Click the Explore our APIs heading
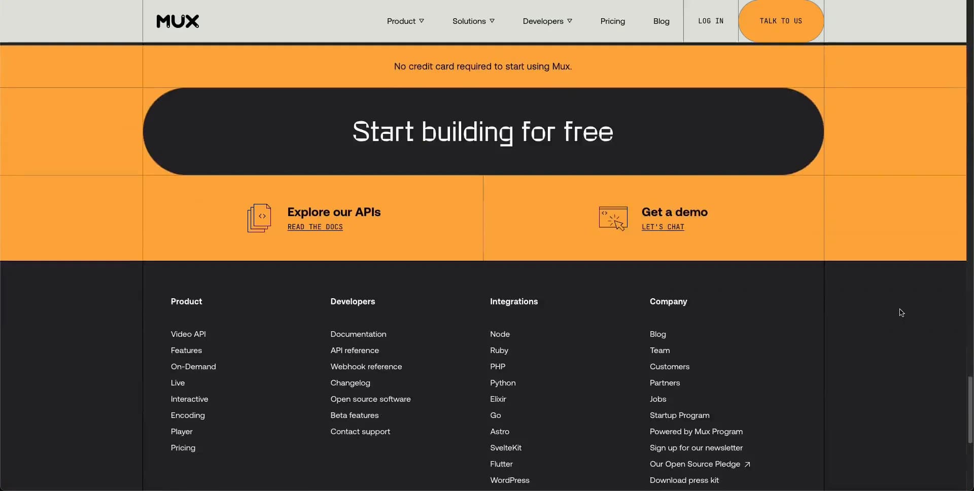The width and height of the screenshot is (974, 491). pyautogui.click(x=334, y=212)
